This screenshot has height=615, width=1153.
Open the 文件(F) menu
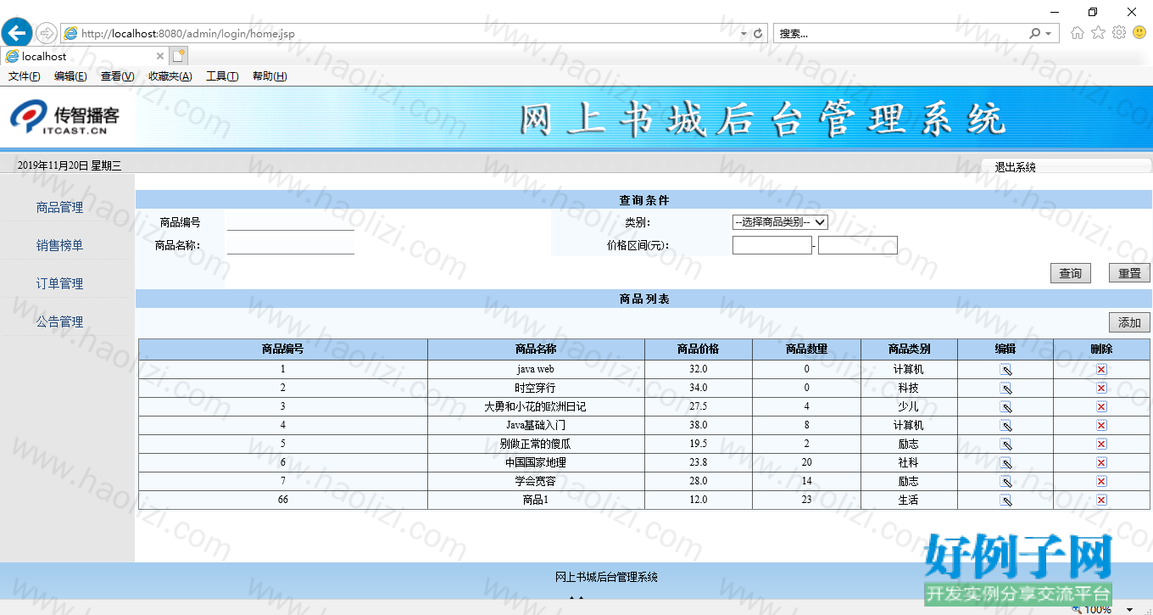tap(25, 76)
